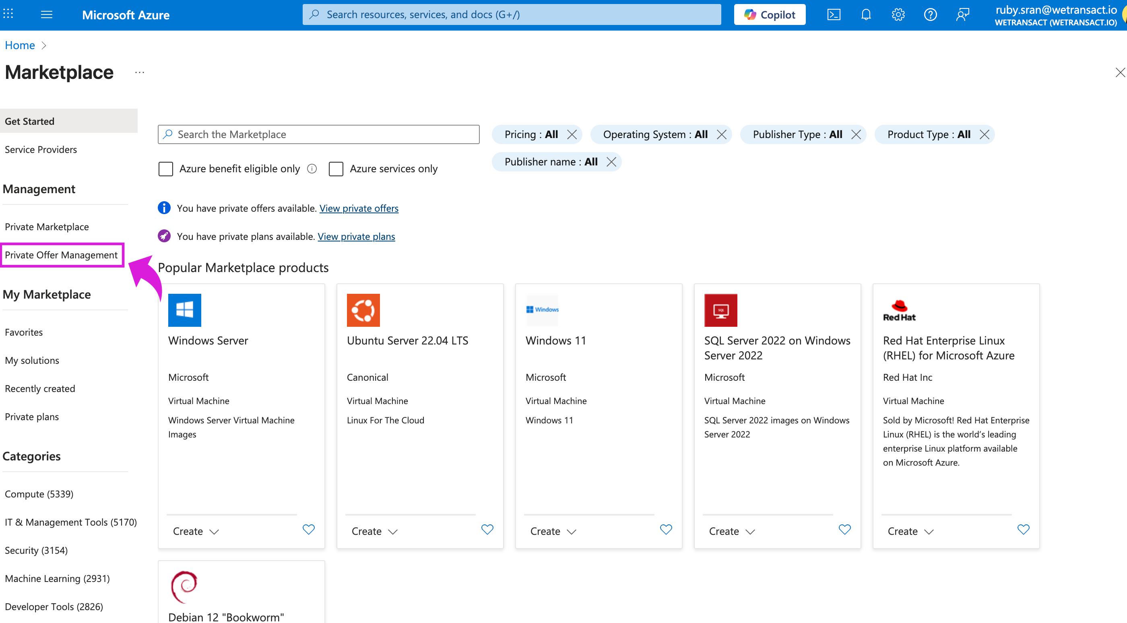Open the Azure portal hamburger menu
The image size is (1127, 623).
(x=46, y=14)
